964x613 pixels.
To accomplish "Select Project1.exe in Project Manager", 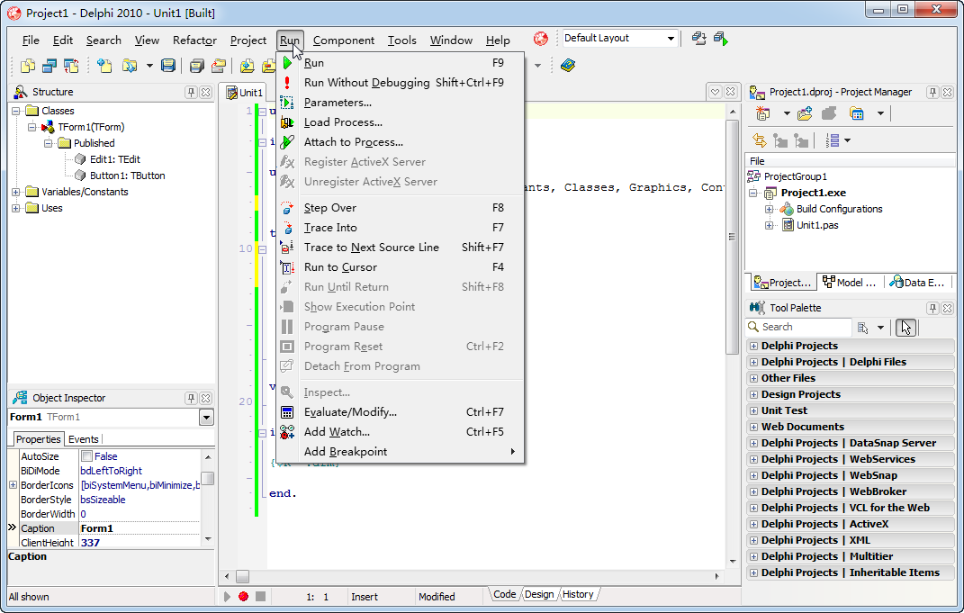I will tap(814, 193).
